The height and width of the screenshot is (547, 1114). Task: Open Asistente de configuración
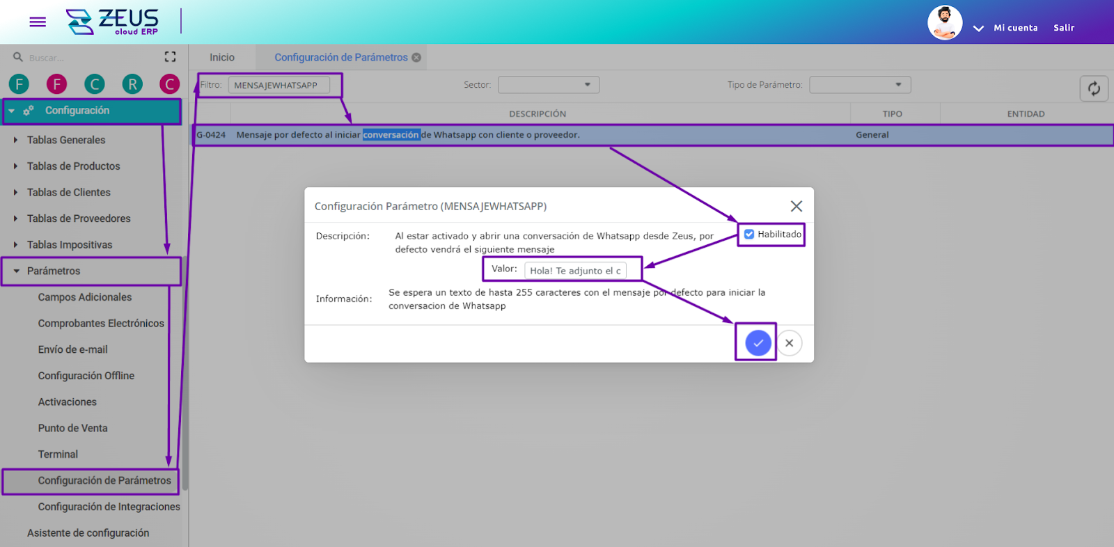[x=88, y=533]
